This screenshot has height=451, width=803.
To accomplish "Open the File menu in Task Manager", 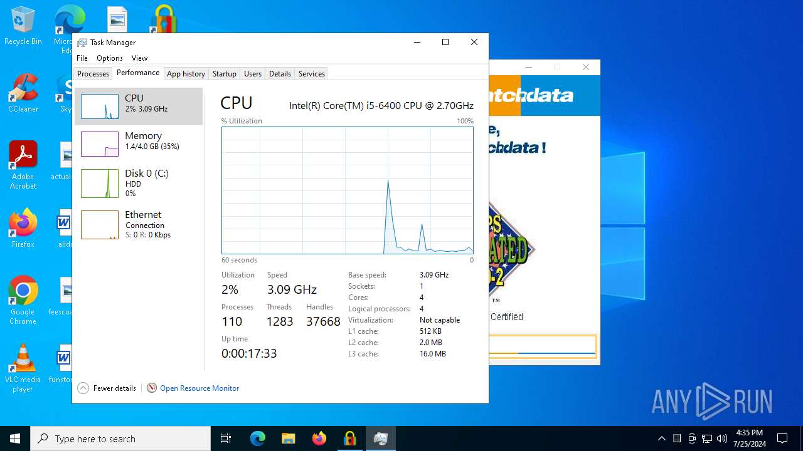I will (82, 58).
